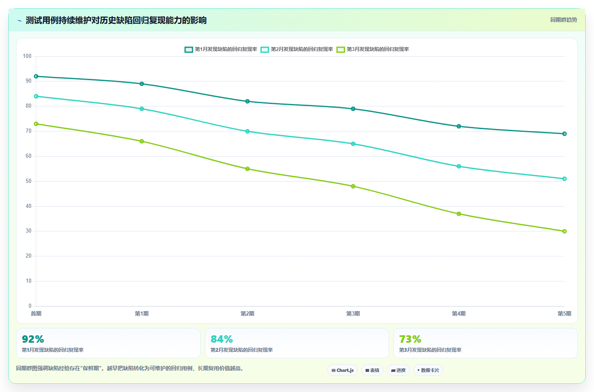Click dark-green series point at 第4期
594x392 pixels.
coord(459,127)
